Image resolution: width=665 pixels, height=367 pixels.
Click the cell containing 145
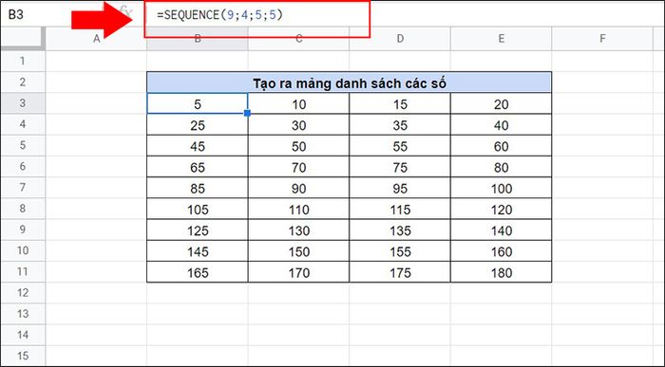pyautogui.click(x=198, y=251)
